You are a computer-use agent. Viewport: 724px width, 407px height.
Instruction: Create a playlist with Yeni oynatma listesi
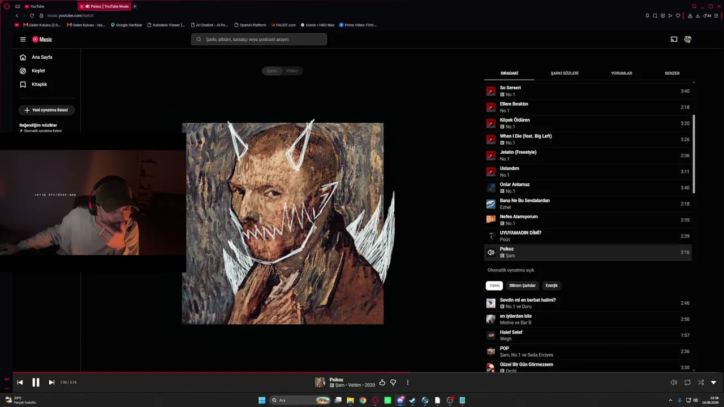47,110
